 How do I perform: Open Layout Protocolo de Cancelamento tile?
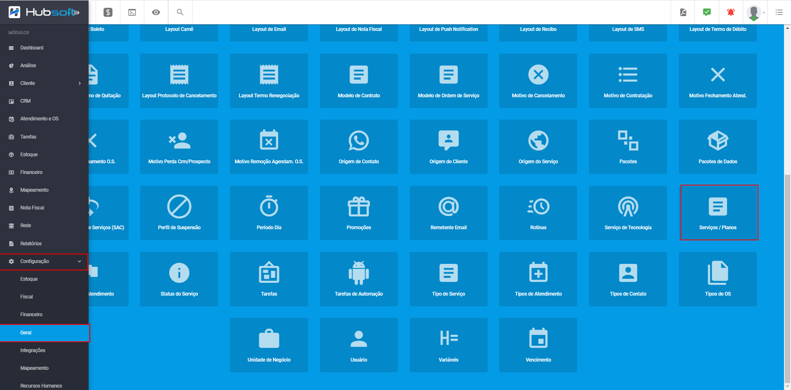179,81
